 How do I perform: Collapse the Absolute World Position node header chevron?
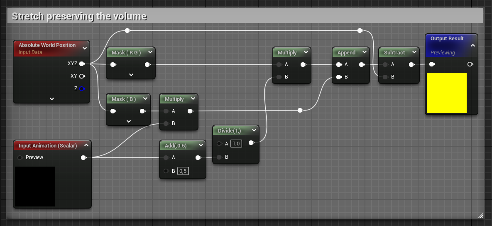click(84, 48)
